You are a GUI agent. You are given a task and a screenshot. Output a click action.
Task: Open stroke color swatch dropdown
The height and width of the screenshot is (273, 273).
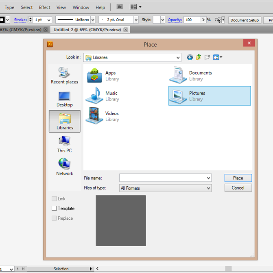click(x=7, y=20)
